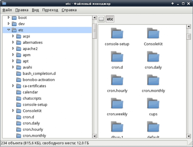Viewport: 193px width, 147px height.
Task: Open the Правка menu
Action: [22, 10]
